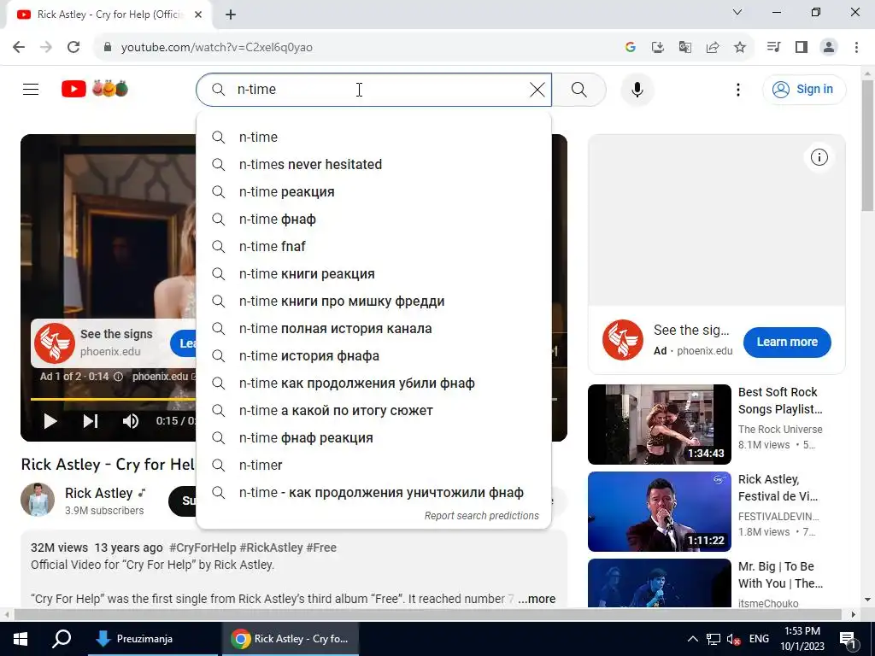Show hidden system tray icons
The image size is (875, 656).
692,639
